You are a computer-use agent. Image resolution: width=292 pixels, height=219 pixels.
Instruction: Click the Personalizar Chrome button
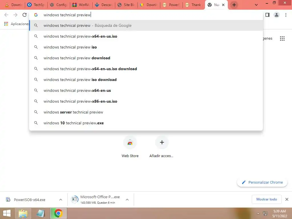click(262, 182)
